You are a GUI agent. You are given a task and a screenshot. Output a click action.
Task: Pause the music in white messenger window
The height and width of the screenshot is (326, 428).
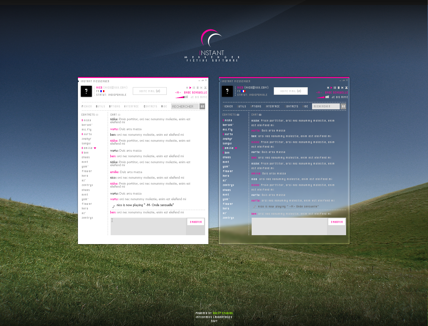coord(194,88)
